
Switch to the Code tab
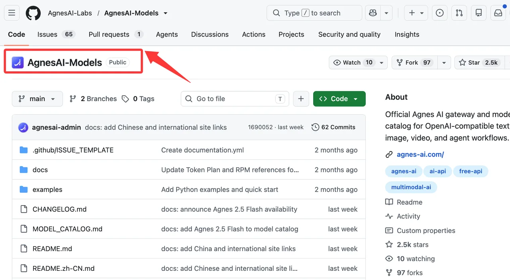16,35
